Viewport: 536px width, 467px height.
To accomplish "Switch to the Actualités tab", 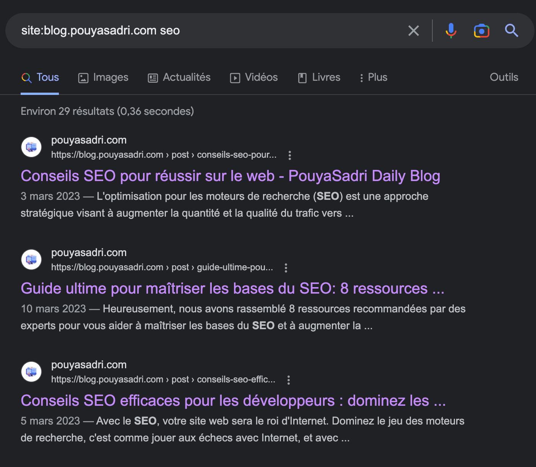I will coord(179,78).
